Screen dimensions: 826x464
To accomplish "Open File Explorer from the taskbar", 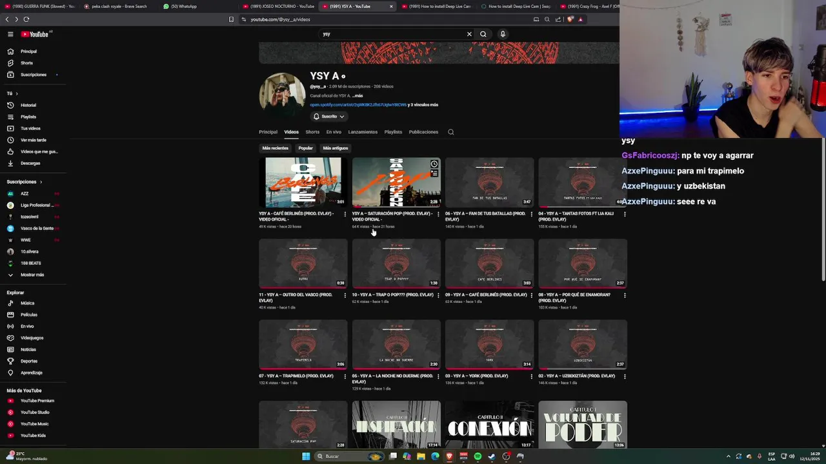I will (421, 456).
